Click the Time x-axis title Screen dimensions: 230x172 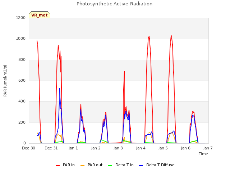coord(203,154)
